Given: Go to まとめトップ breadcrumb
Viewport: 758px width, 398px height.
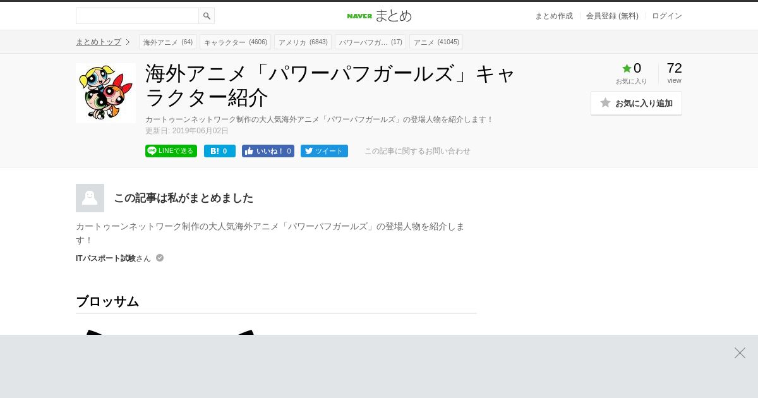Looking at the screenshot, I should point(99,42).
